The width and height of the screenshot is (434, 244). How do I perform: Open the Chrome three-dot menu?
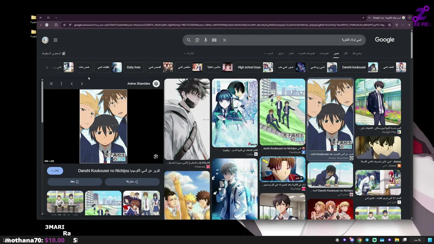pos(40,25)
